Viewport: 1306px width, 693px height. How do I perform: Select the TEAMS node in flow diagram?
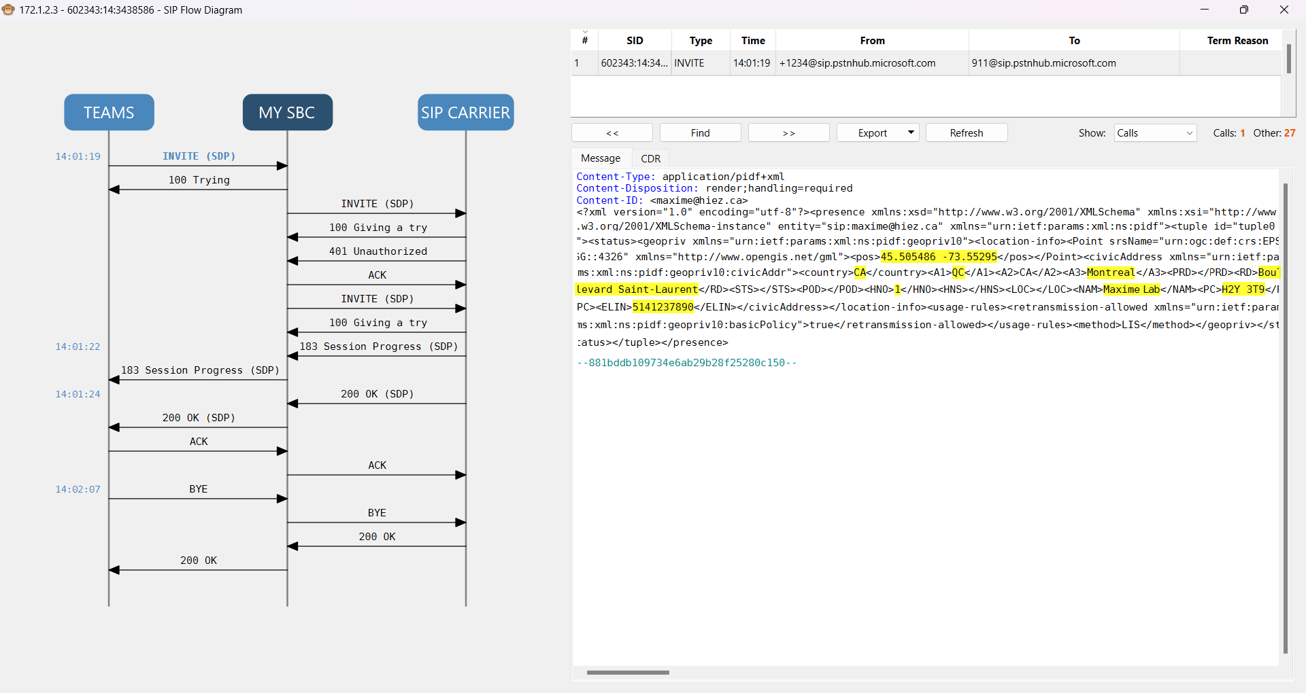[x=109, y=112]
